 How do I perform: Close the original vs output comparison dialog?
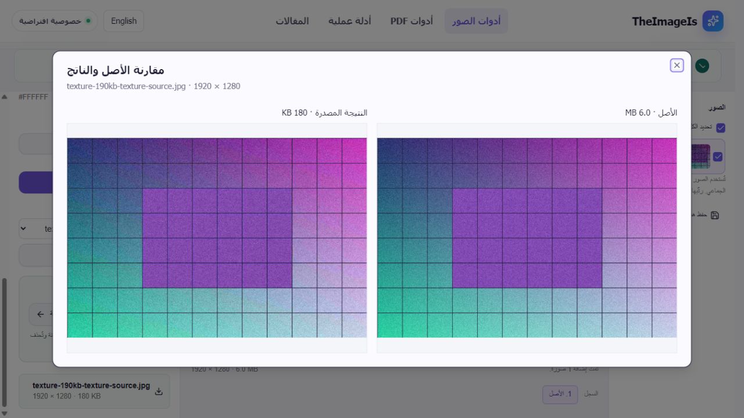click(677, 66)
